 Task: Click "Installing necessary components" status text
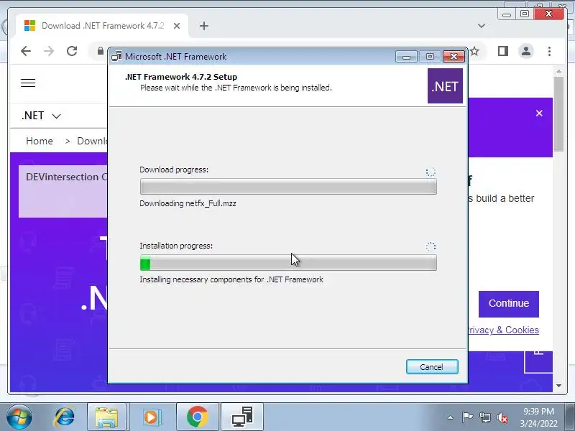[231, 279]
